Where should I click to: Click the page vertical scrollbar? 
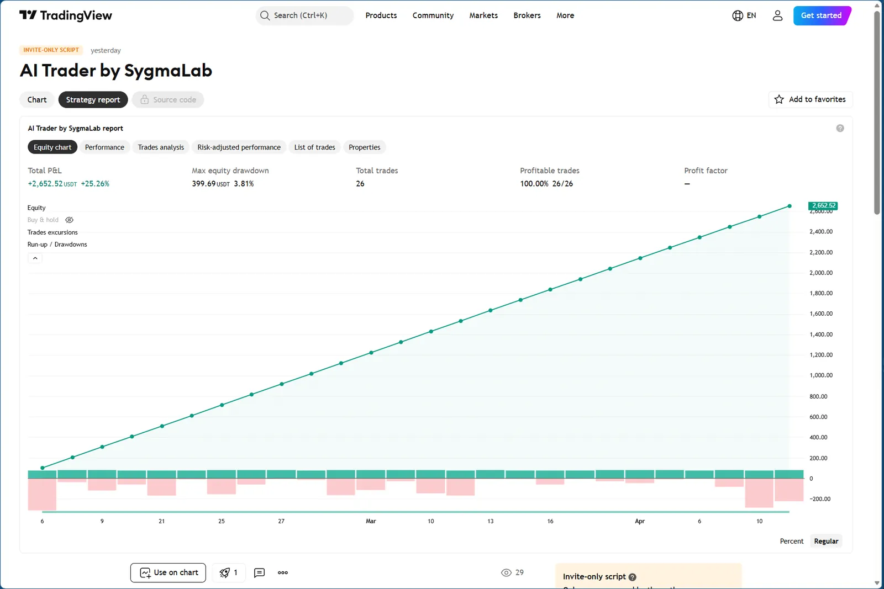[877, 112]
